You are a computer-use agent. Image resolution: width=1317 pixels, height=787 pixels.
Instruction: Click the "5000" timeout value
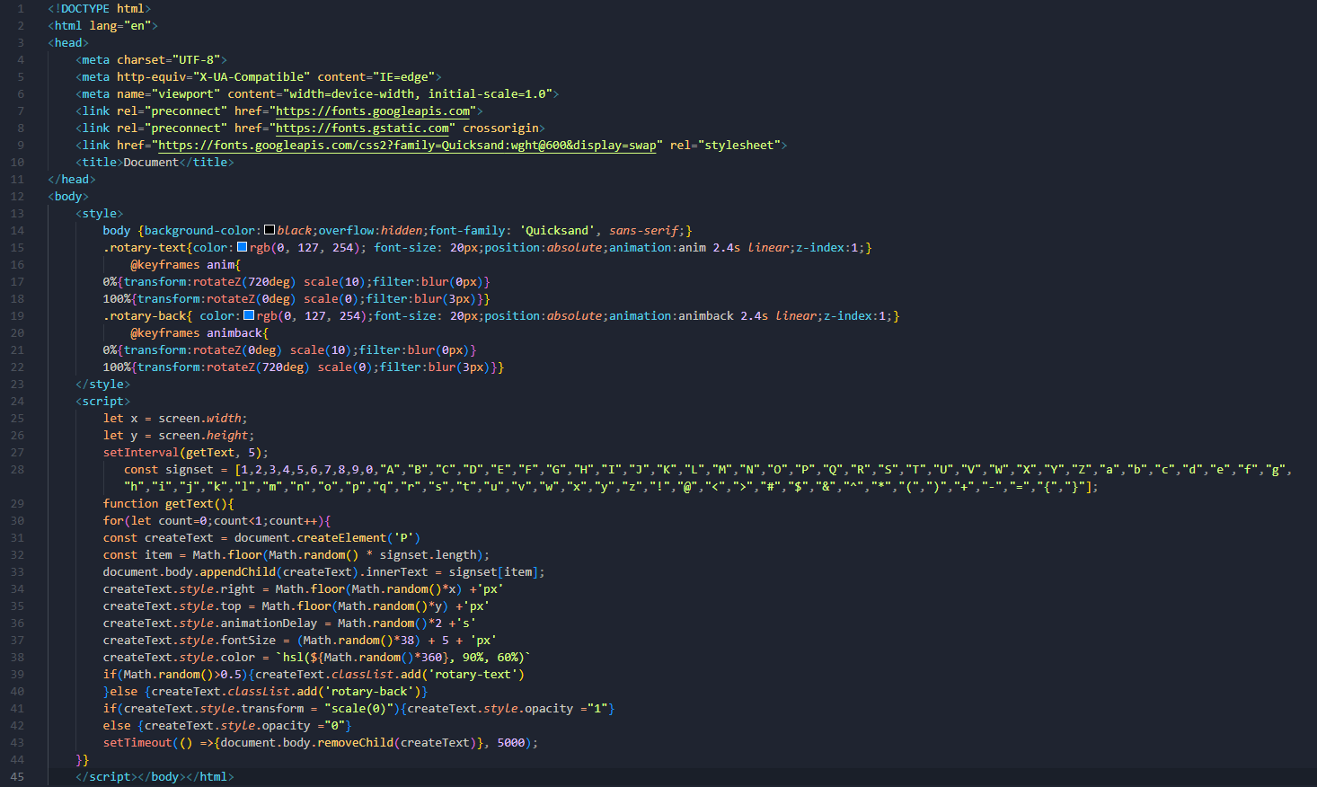[510, 743]
